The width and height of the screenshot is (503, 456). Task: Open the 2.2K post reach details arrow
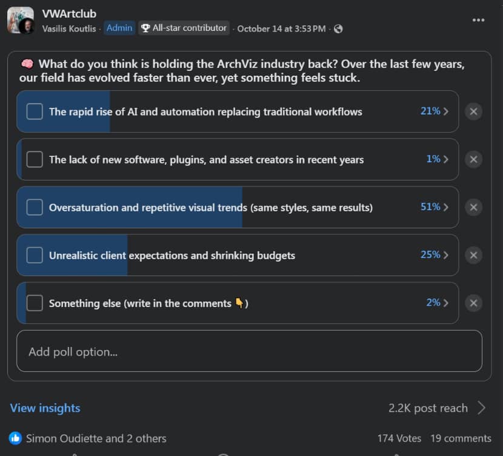point(481,408)
